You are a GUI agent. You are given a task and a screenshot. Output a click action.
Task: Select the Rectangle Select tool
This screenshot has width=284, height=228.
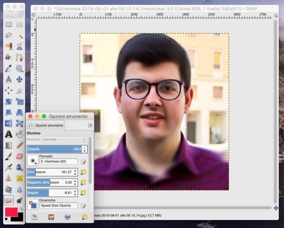click(x=8, y=24)
